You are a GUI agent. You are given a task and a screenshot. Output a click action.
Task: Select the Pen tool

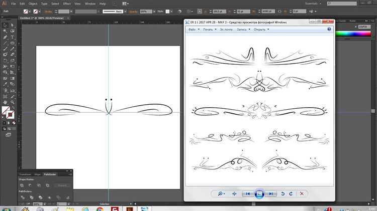pos(6,37)
